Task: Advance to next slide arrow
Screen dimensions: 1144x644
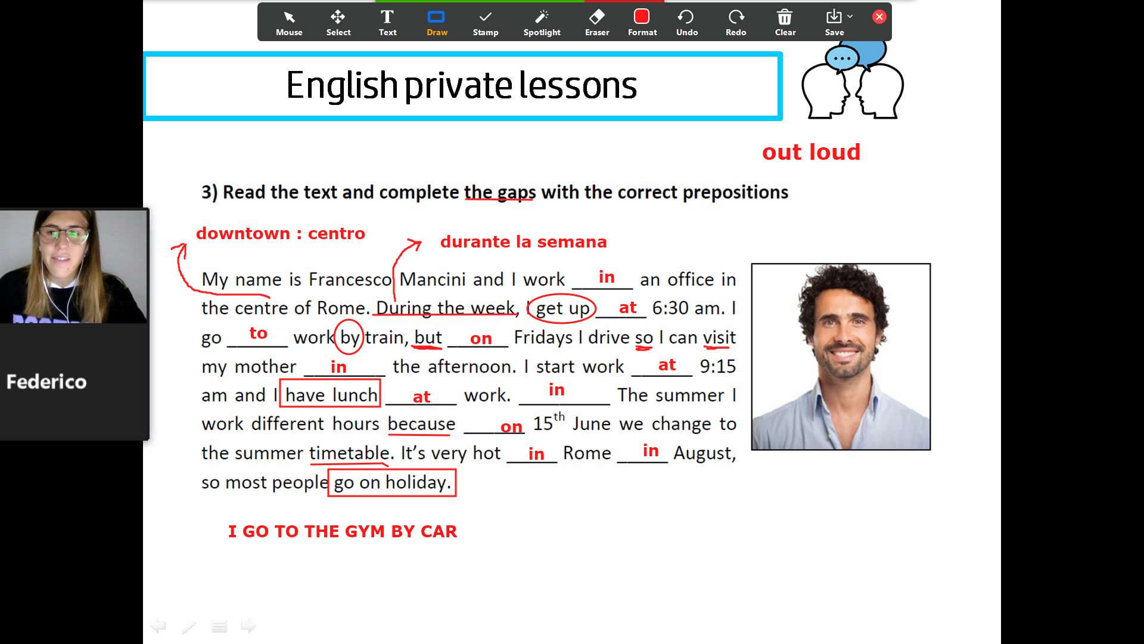Action: 248,626
